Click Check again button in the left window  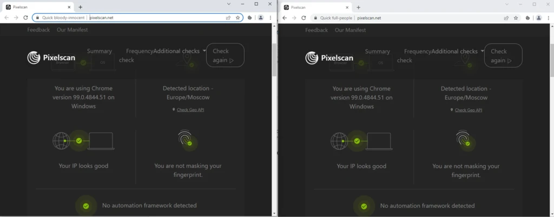[x=225, y=55]
